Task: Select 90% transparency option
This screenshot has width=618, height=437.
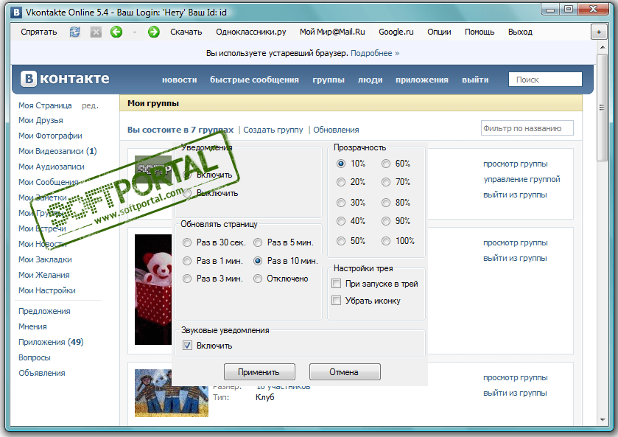Action: 386,221
